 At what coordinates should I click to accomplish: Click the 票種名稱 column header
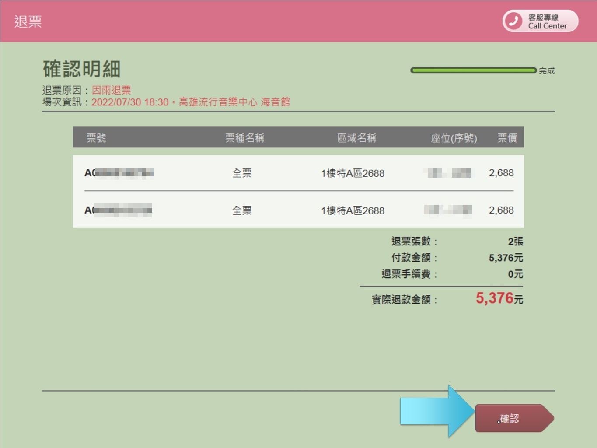tap(244, 138)
